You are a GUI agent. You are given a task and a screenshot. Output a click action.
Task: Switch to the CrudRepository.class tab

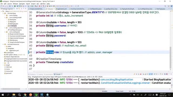pos(145,9)
